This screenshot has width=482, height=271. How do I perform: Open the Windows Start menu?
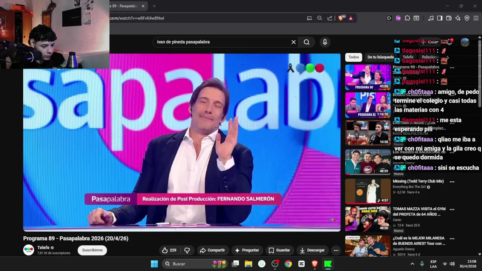(154, 264)
